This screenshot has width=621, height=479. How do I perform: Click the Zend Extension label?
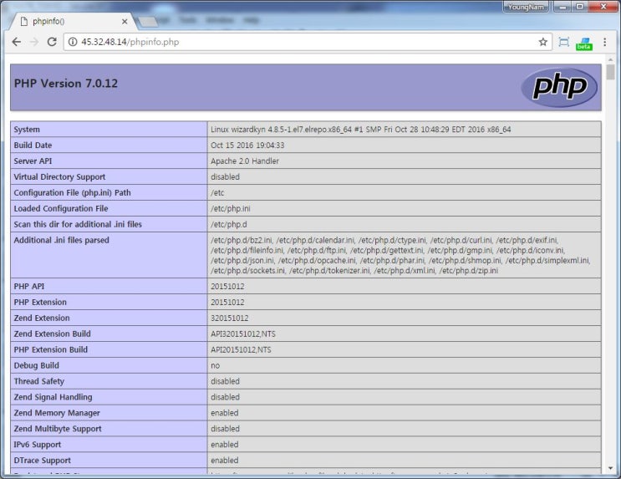(42, 318)
